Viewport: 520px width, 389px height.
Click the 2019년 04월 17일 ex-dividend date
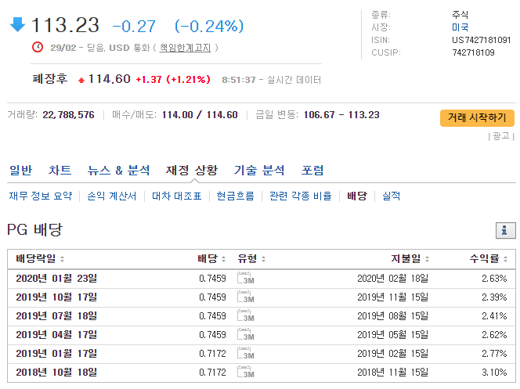click(x=56, y=335)
